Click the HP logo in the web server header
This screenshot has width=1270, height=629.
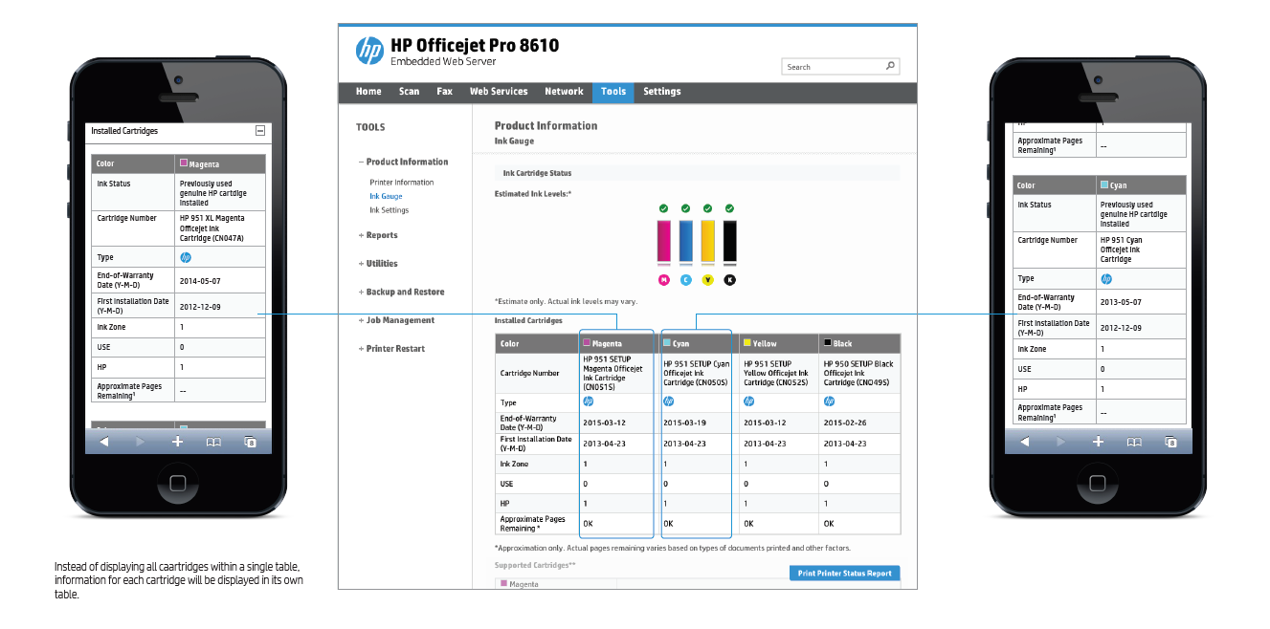point(369,51)
